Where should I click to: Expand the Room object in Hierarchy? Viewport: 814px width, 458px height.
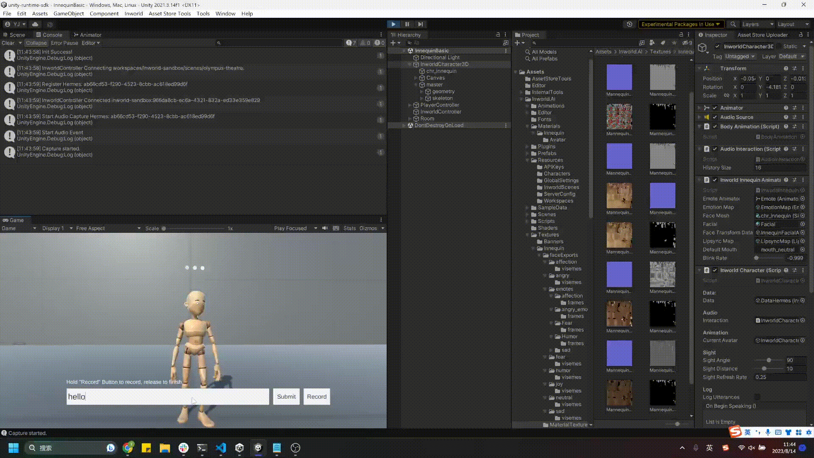pyautogui.click(x=410, y=119)
